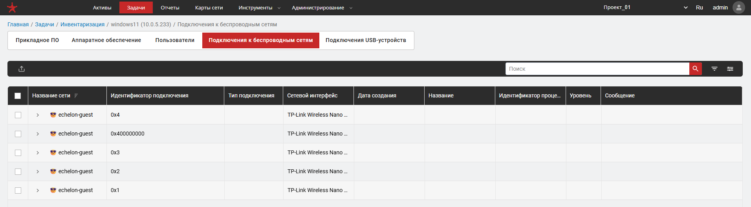Open the Карты сети menu
The width and height of the screenshot is (751, 207).
tap(209, 7)
